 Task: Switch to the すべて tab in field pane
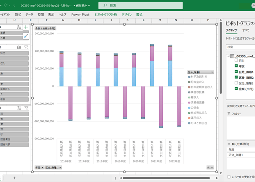(246, 30)
